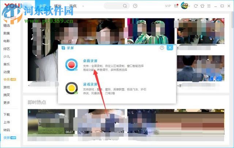
Task: Open 录屏 screen recording in sidebar
Action: pos(10,138)
